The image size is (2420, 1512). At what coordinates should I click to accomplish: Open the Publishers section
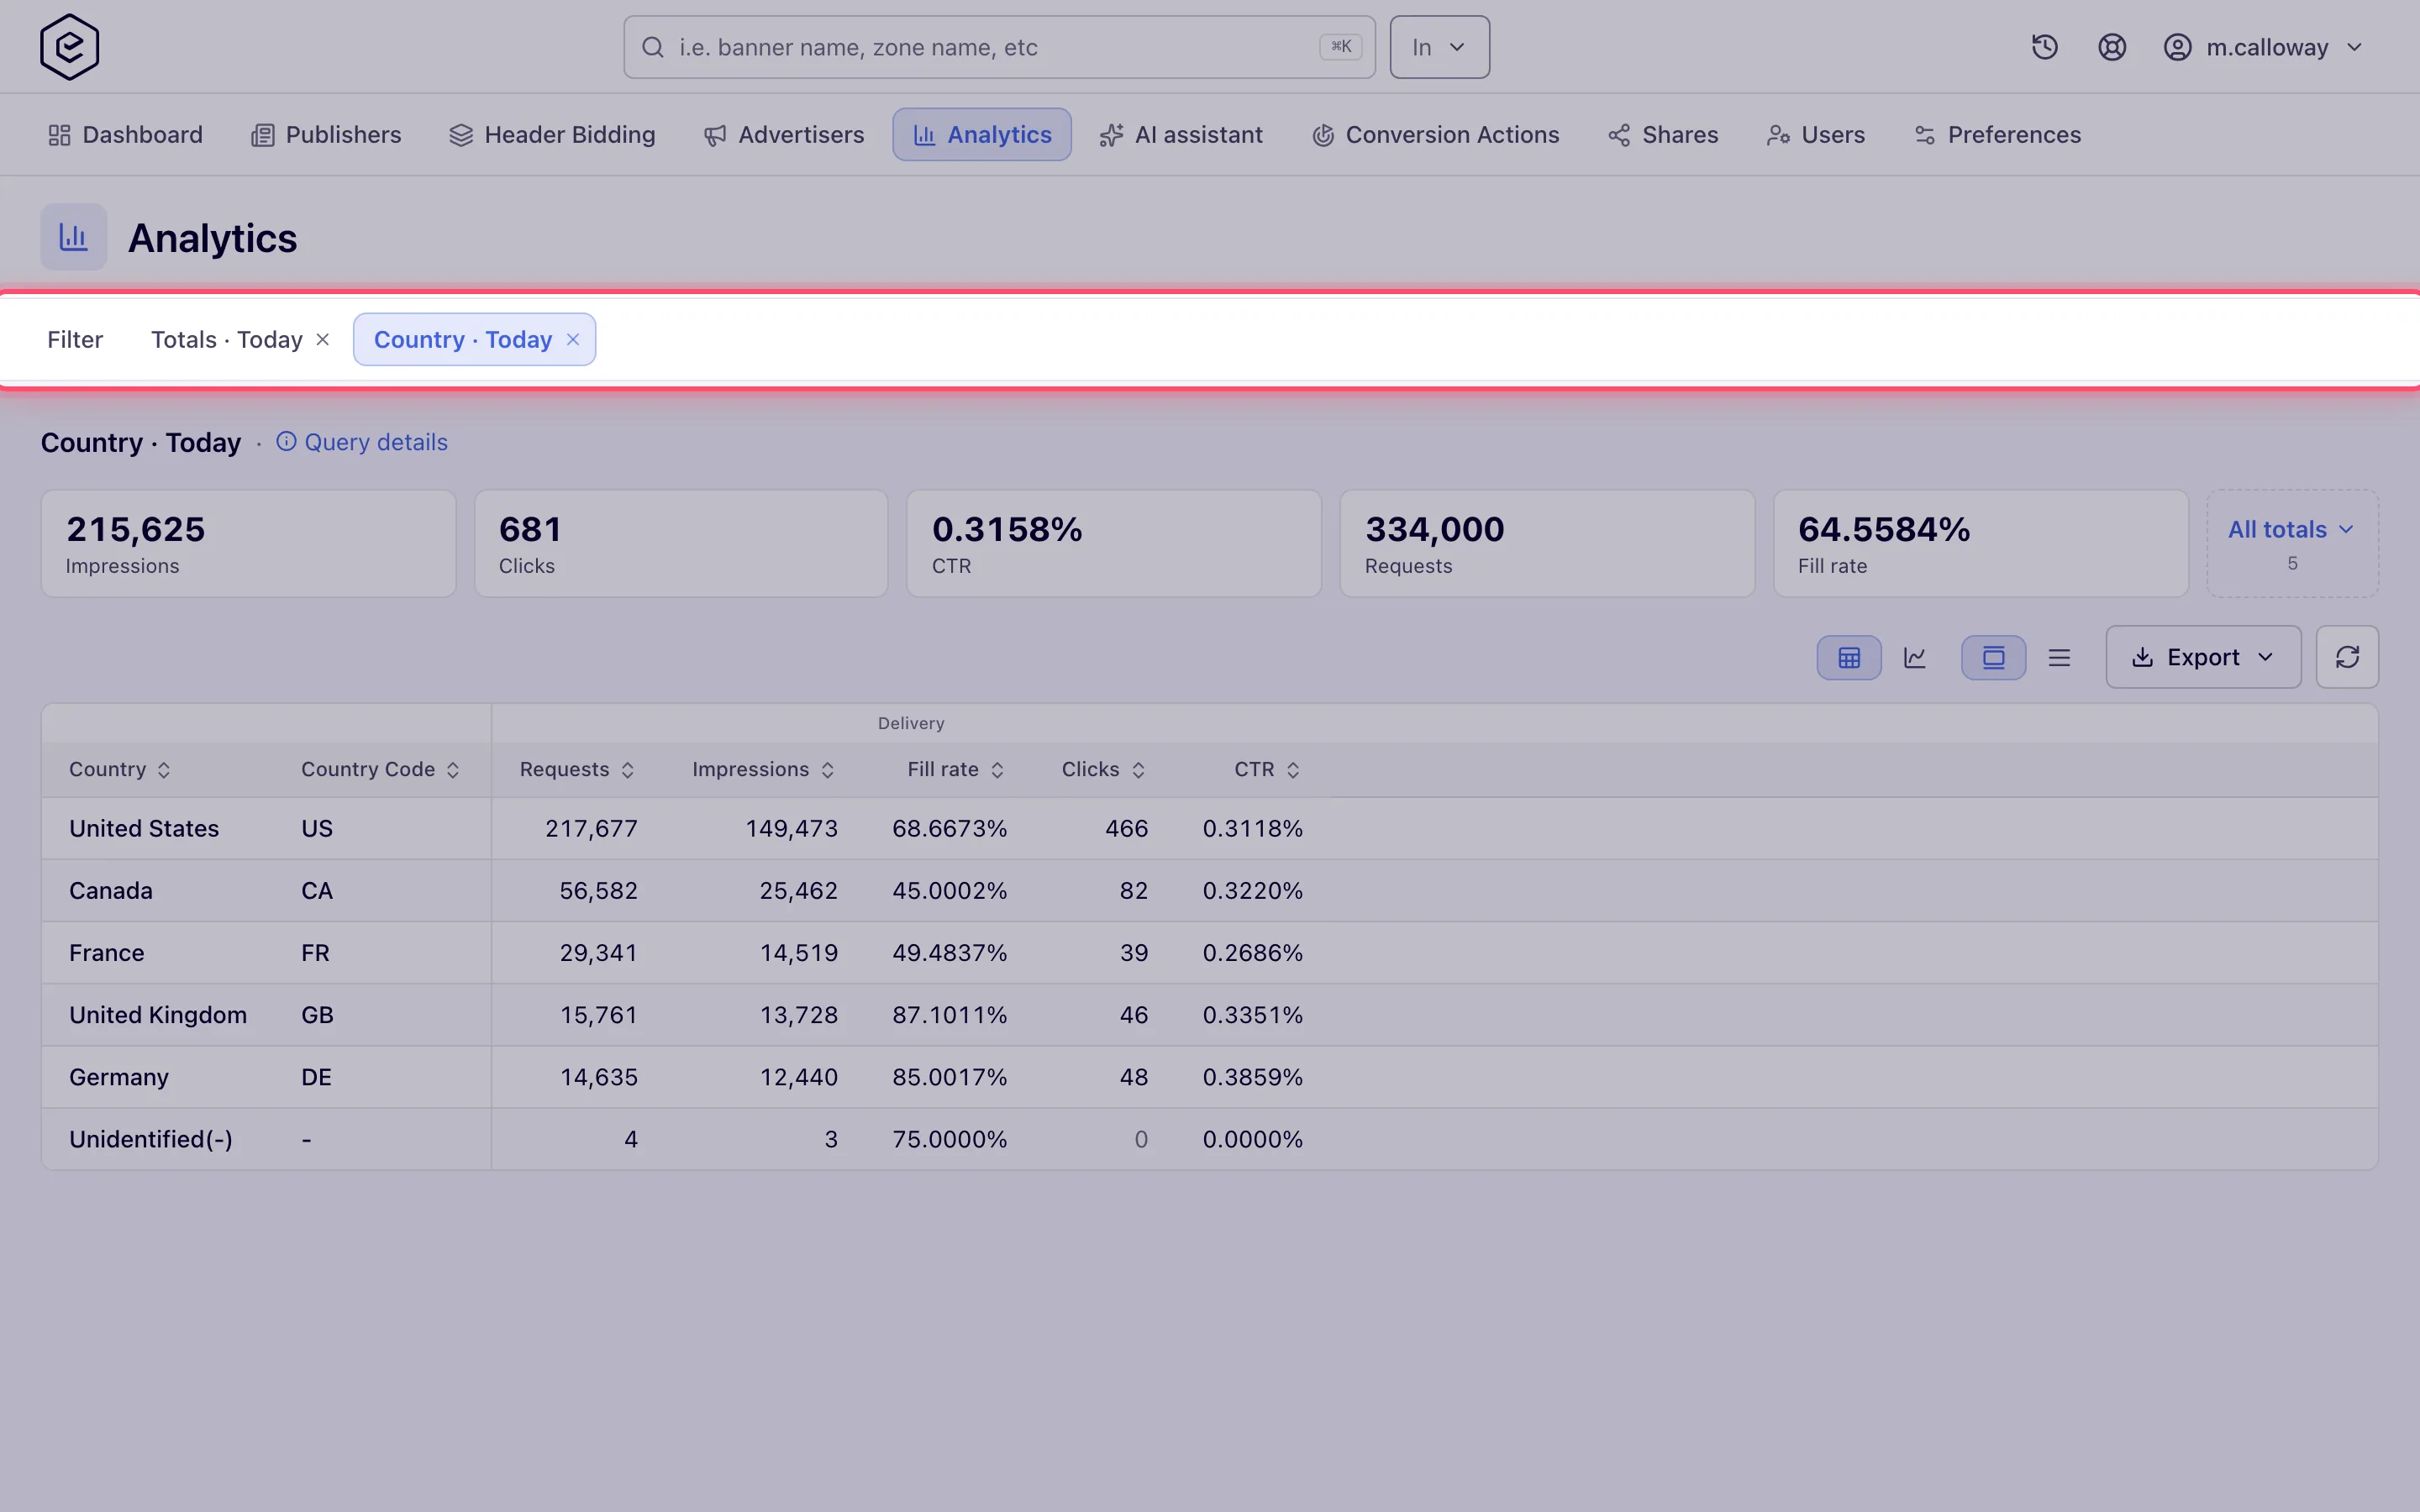pos(326,135)
